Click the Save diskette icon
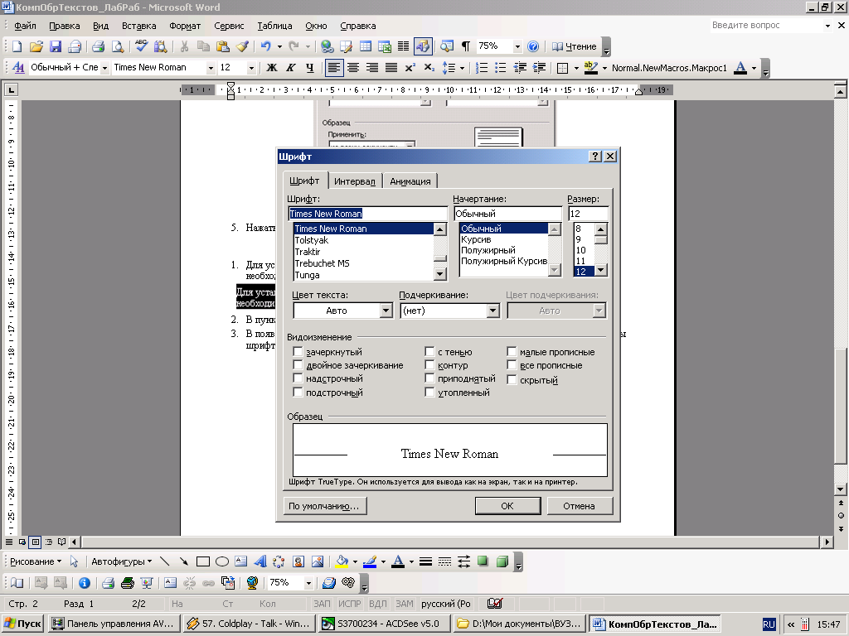The image size is (849, 636). pyautogui.click(x=56, y=47)
